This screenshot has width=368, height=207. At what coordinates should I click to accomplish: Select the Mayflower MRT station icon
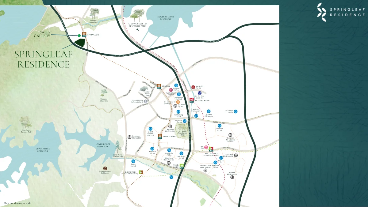pyautogui.click(x=160, y=136)
